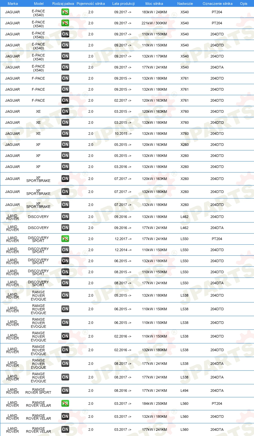Click L560 body code in Velar PT204 row
Image resolution: width=254 pixels, height=436 pixels.
point(184,404)
